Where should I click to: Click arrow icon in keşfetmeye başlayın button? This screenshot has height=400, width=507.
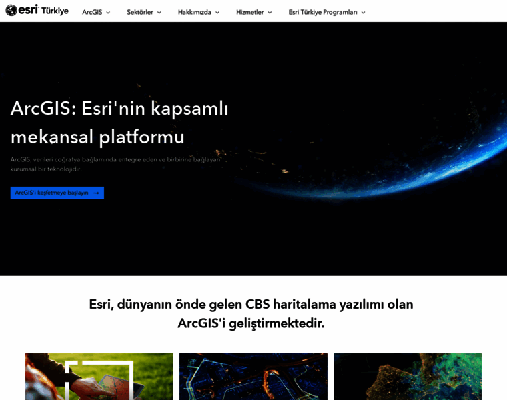(96, 193)
